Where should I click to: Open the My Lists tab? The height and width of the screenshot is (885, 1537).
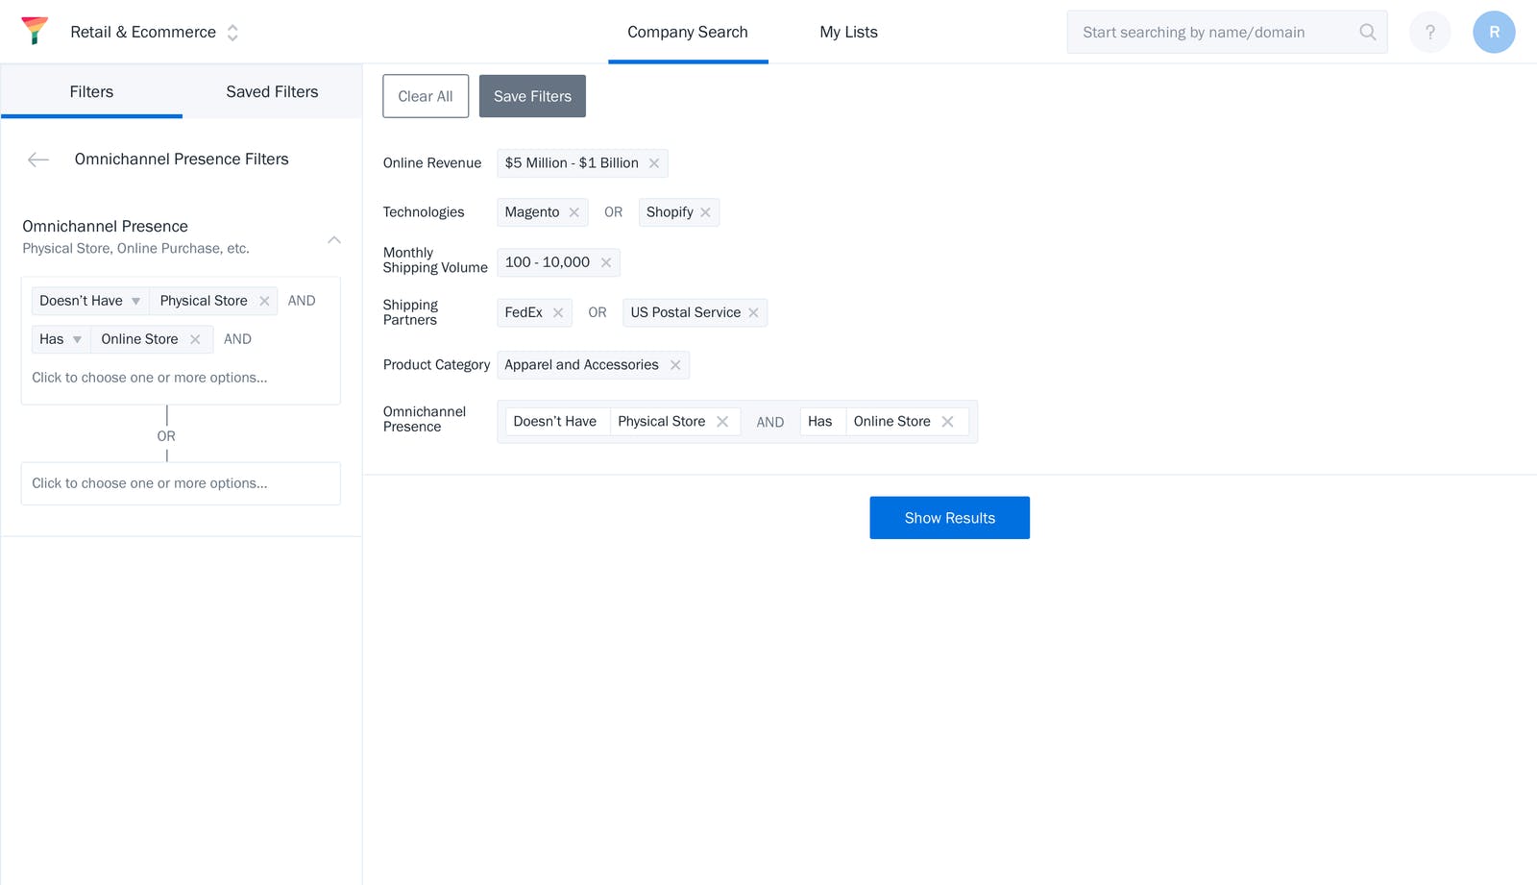(x=848, y=32)
